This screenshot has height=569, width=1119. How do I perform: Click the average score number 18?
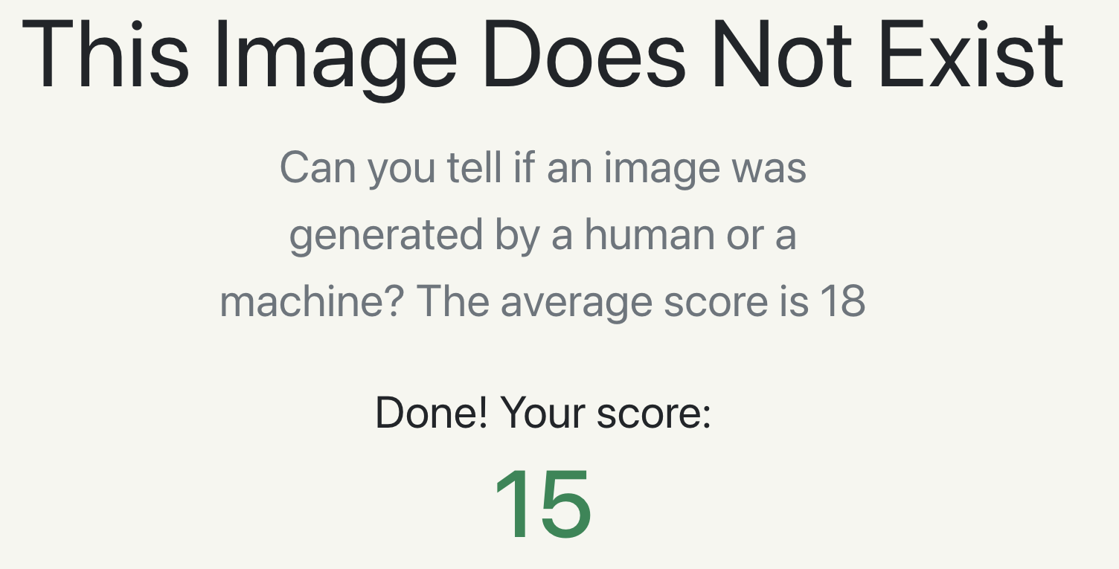(843, 302)
